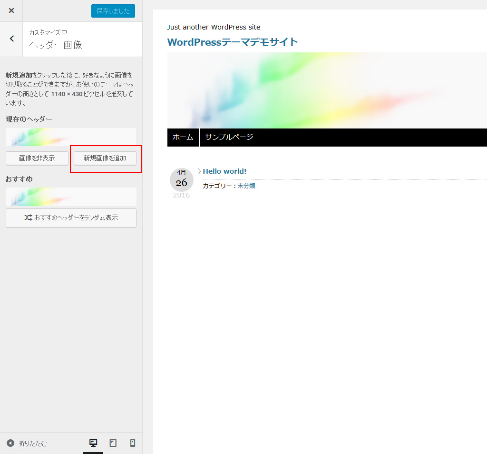The height and width of the screenshot is (454, 487).
Task: Click the header banner image in preview
Action: tap(327, 90)
